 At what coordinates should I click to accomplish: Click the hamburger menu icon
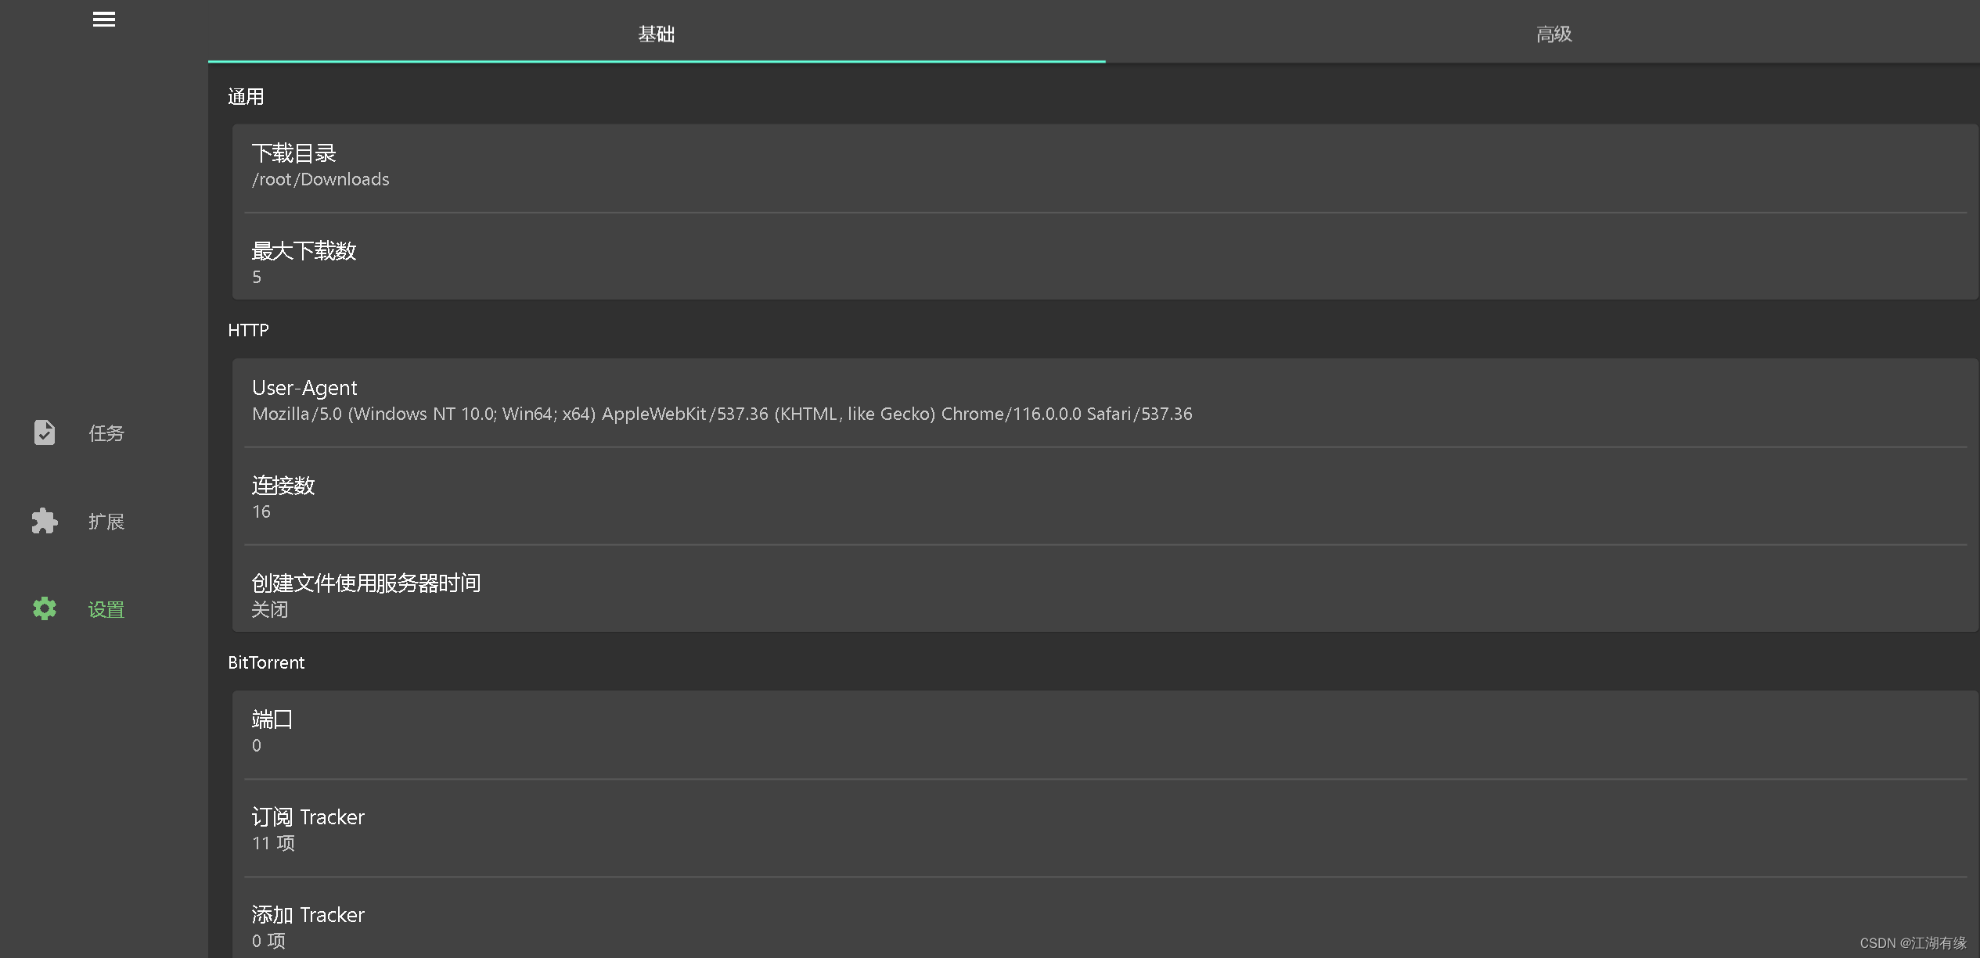[x=103, y=20]
